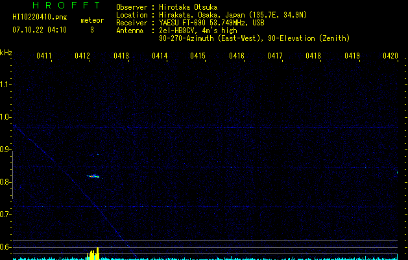Click the 0419 time axis label
Screen dimensions: 408x260
[x=352, y=56]
